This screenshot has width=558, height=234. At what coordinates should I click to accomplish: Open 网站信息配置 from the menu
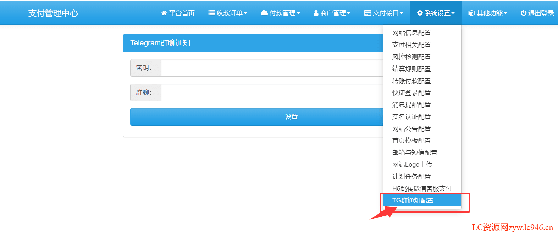pos(411,33)
